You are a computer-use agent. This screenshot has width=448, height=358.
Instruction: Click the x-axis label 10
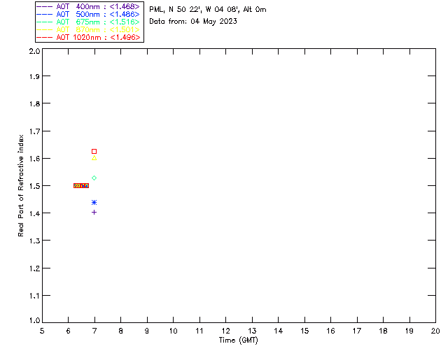click(x=173, y=331)
